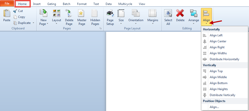Open the New Page dropdown

pos(44,24)
